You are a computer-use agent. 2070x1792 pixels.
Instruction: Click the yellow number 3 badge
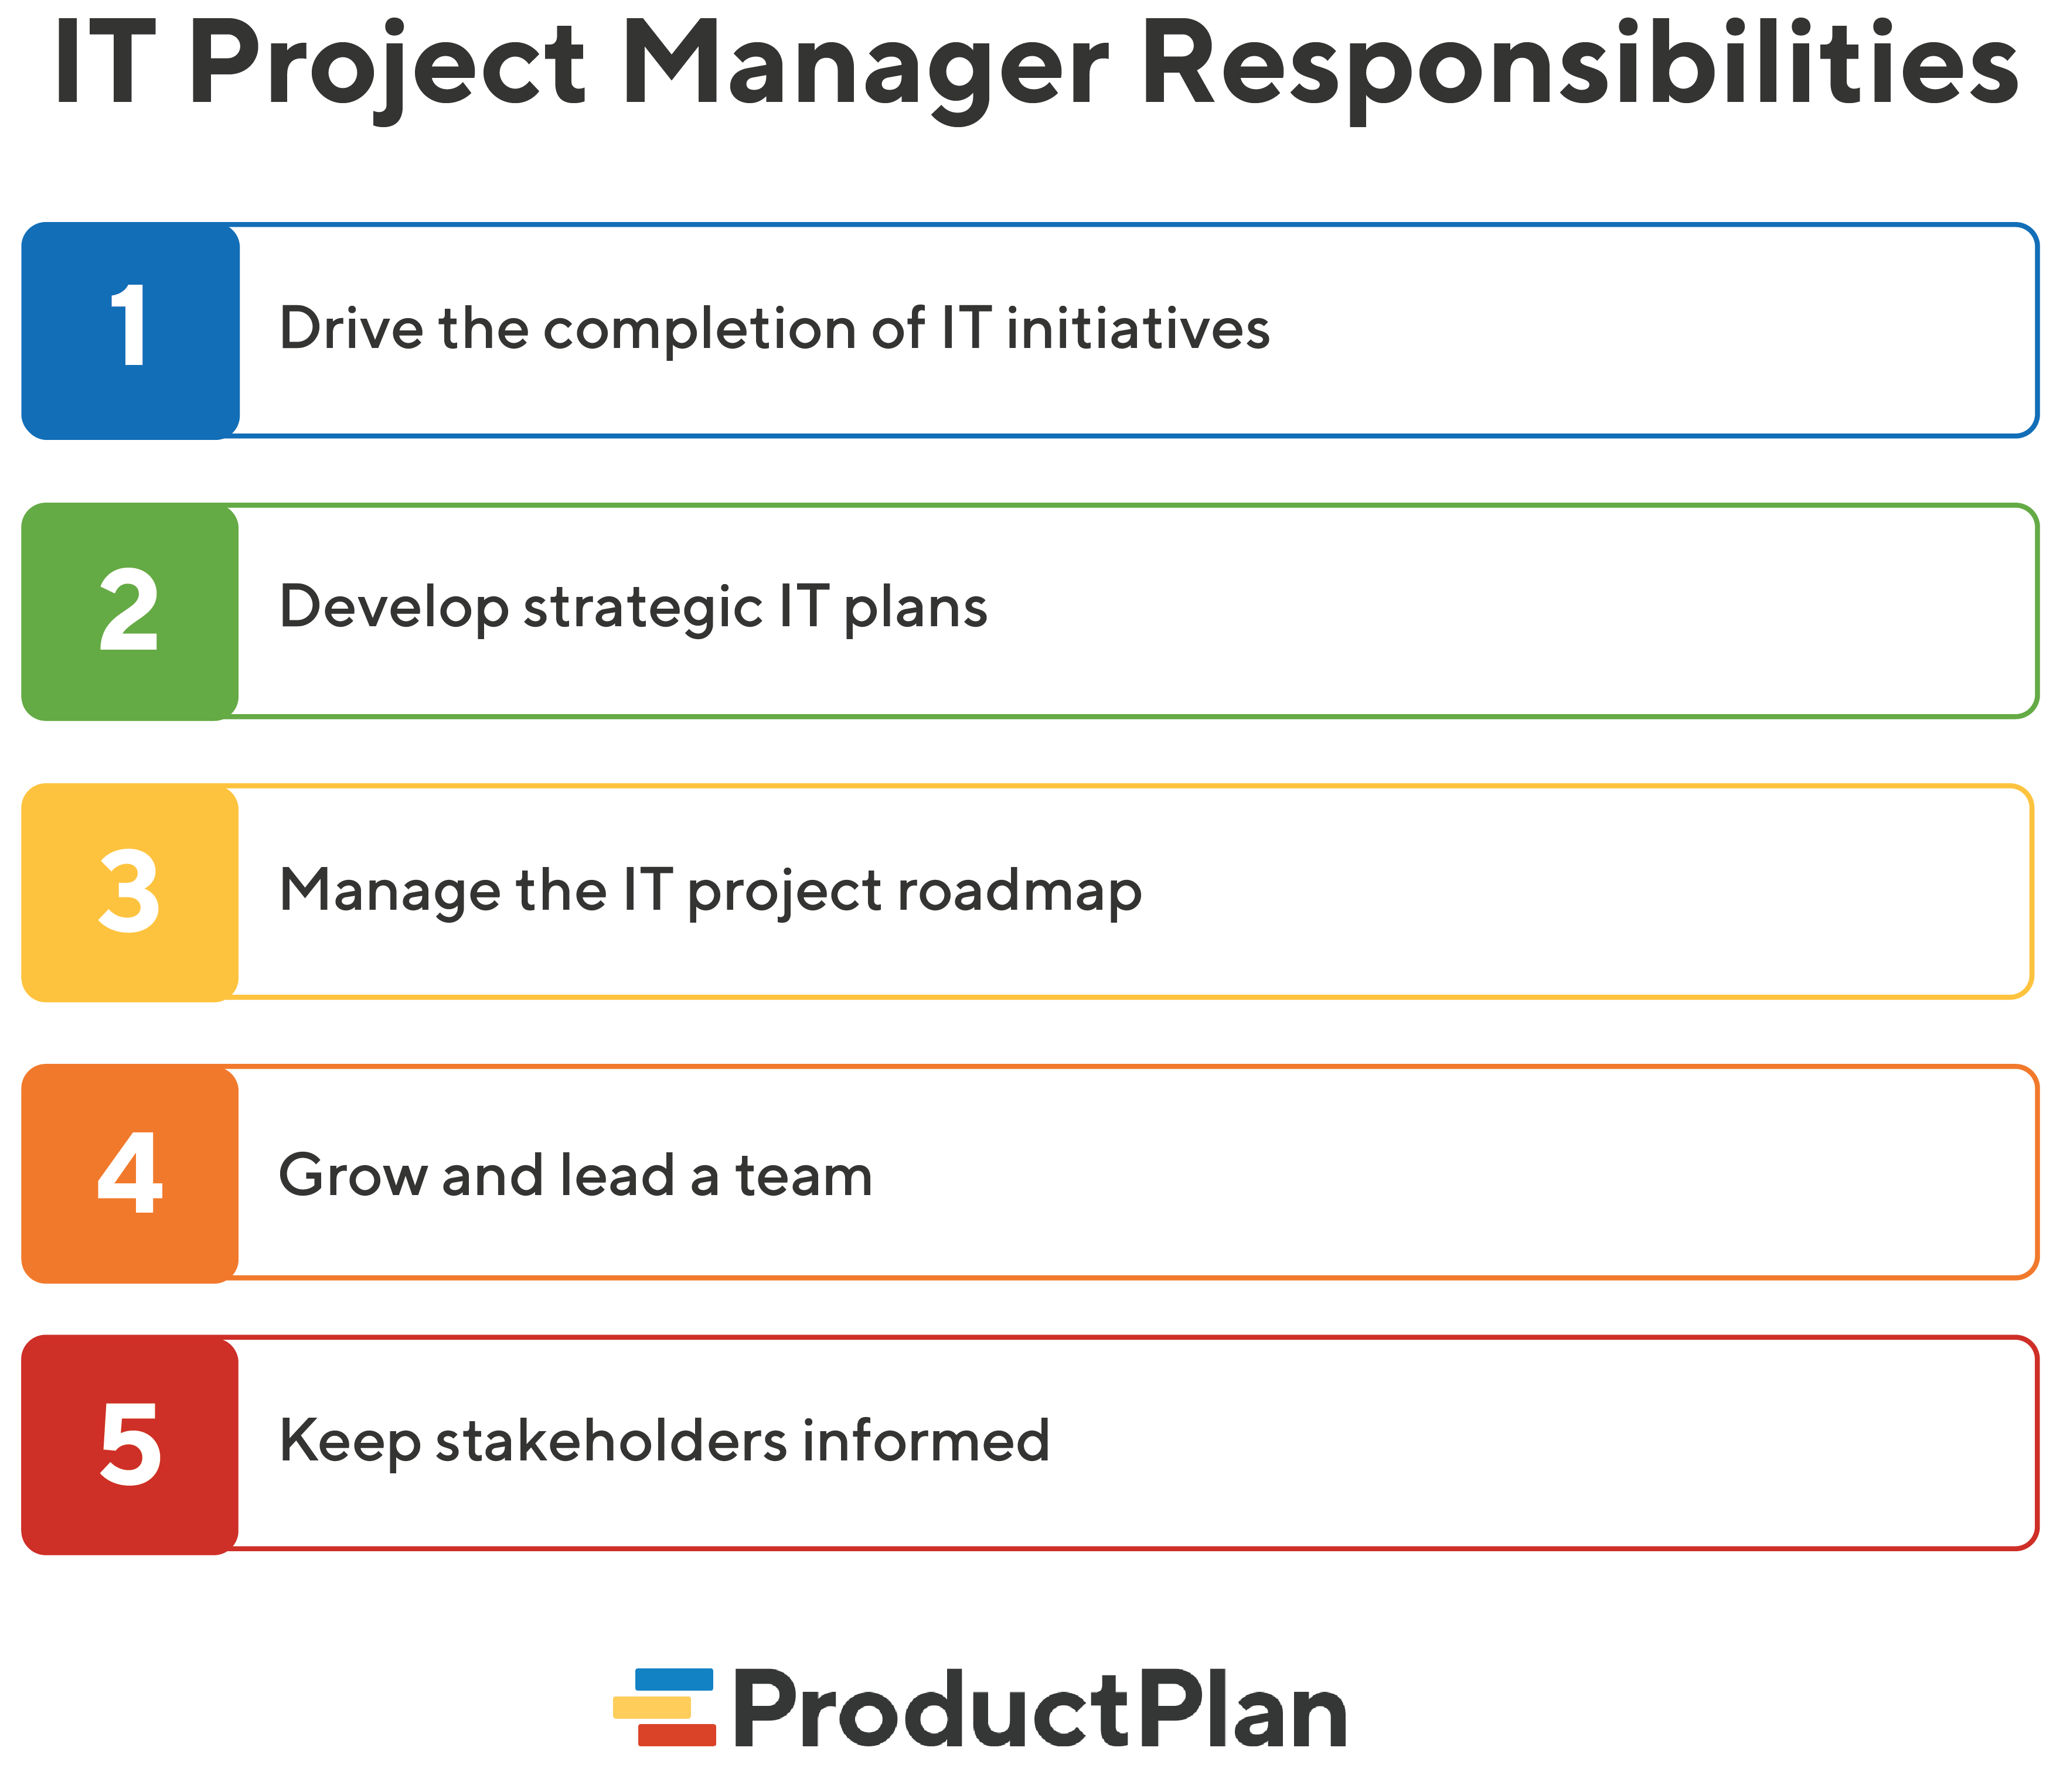(130, 893)
